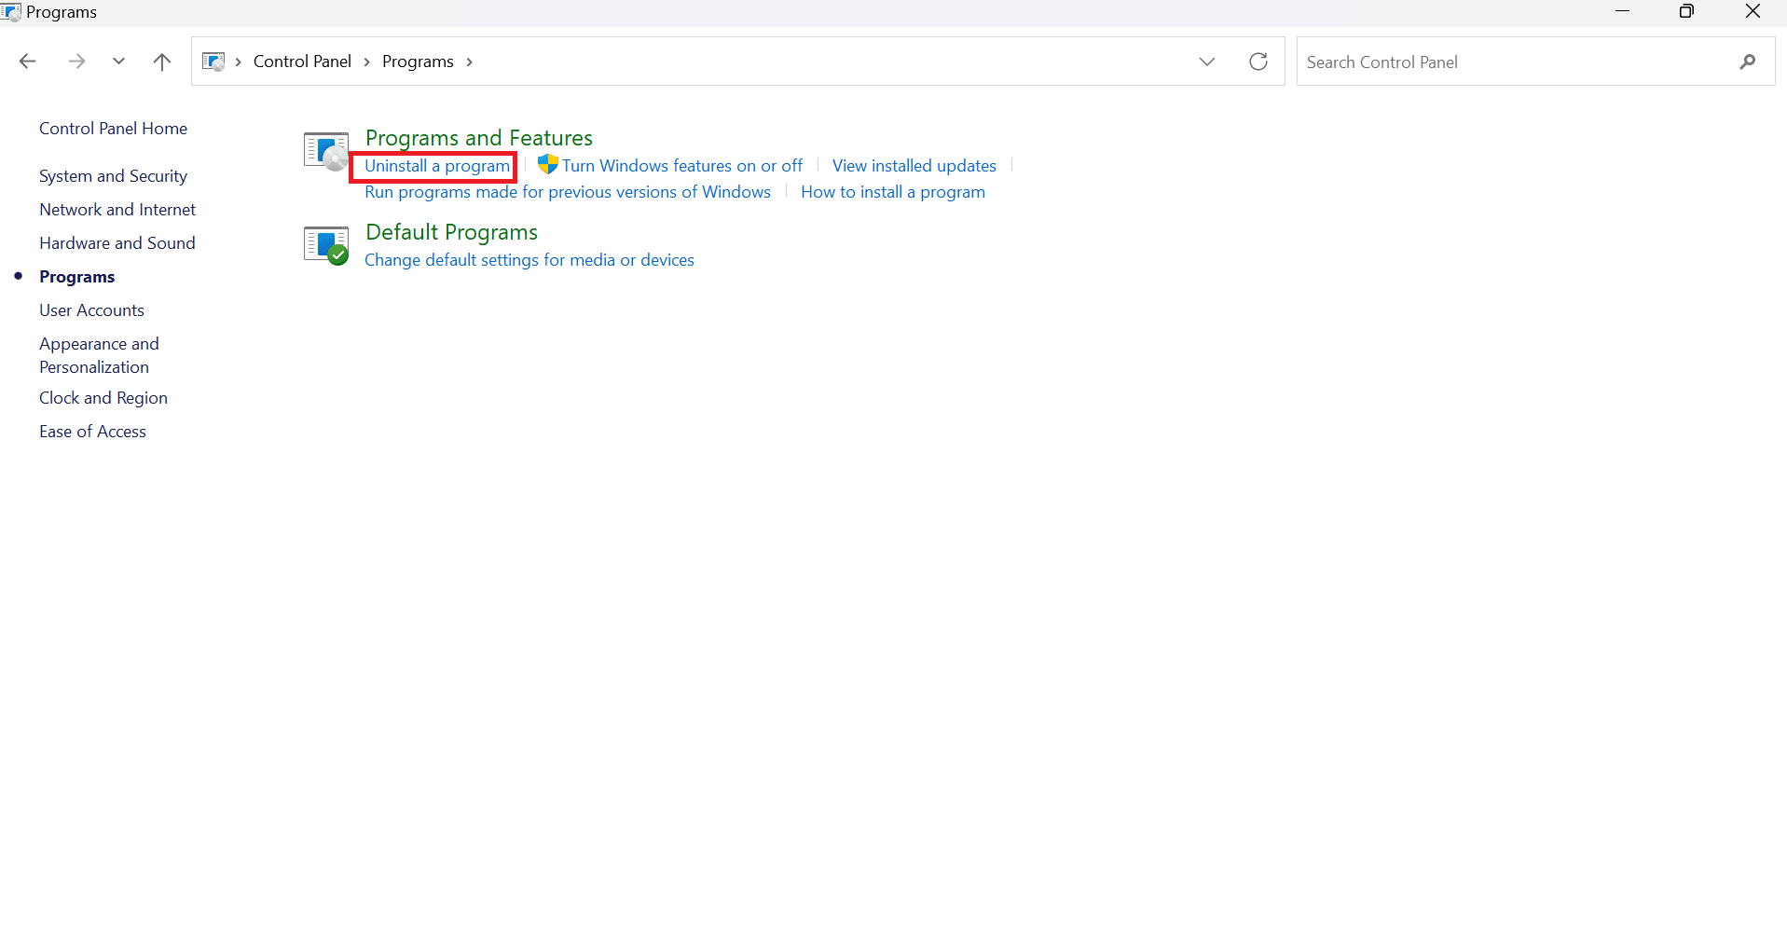
Task: Change default settings for media or devices
Action: click(x=529, y=260)
